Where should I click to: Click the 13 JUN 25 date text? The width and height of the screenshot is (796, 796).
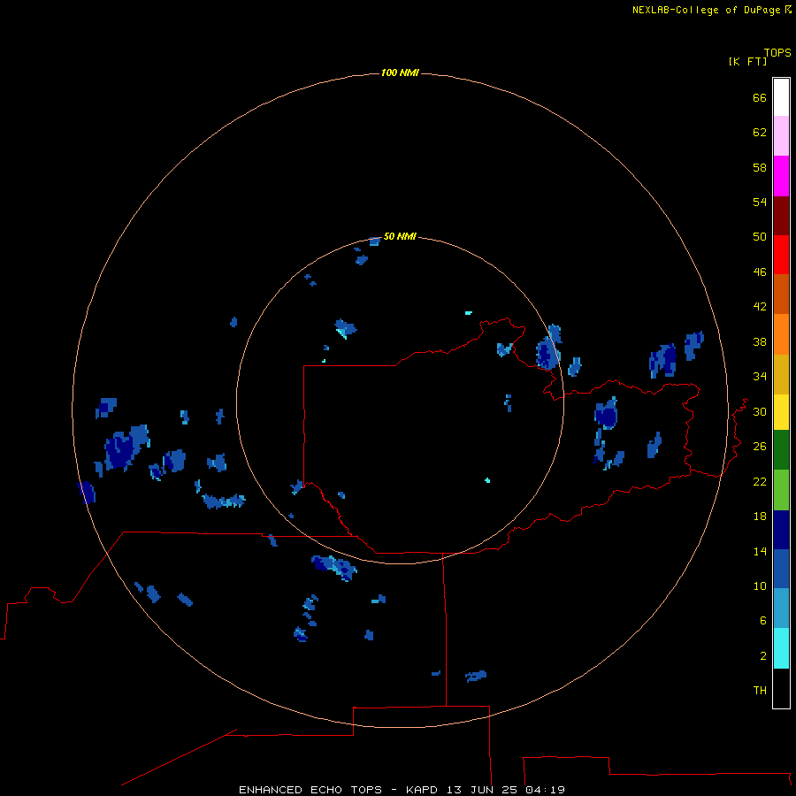click(x=482, y=790)
